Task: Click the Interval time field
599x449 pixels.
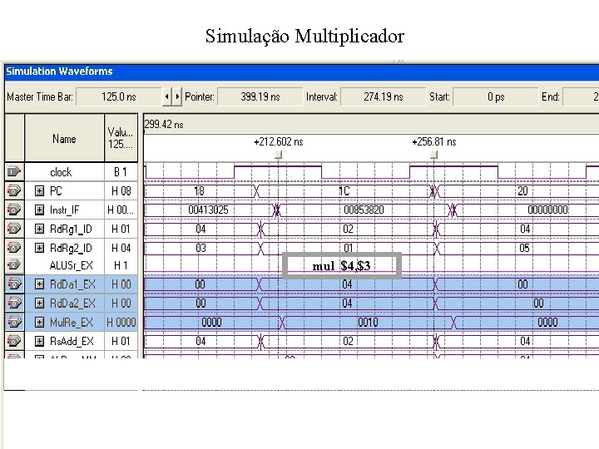Action: pos(384,96)
